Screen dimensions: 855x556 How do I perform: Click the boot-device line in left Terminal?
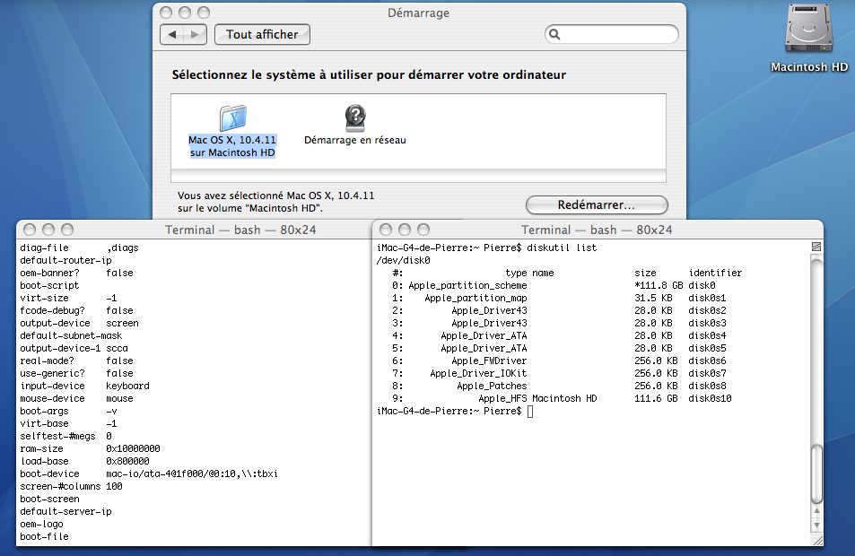149,473
